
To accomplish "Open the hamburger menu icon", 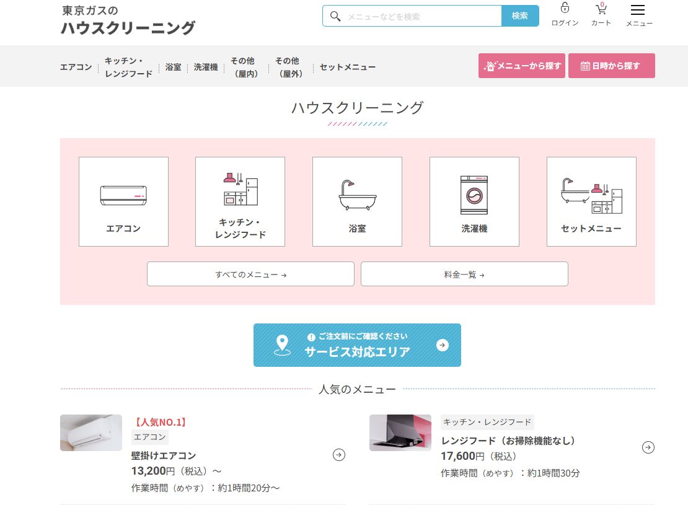I will [637, 10].
